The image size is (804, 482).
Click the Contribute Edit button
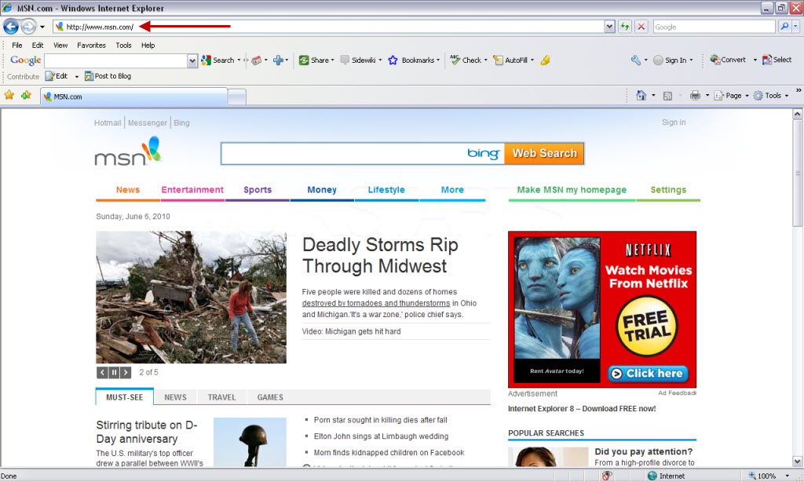pyautogui.click(x=57, y=76)
